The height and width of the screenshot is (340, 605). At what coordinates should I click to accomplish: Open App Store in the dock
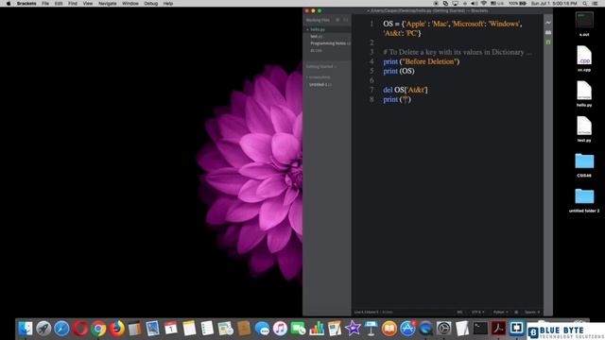407,329
